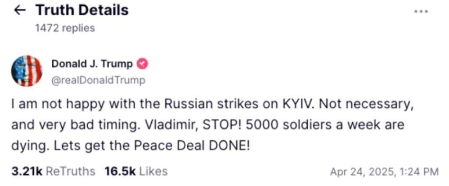Click the back arrow icon
Screen dimensions: 449x186
(20, 11)
